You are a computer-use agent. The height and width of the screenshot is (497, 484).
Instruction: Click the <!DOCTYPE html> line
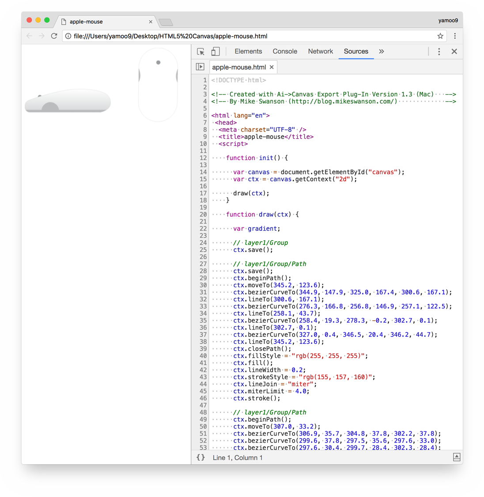238,80
